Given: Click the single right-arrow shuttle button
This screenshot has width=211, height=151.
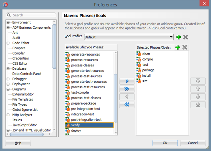Looking at the screenshot, I should (127, 81).
